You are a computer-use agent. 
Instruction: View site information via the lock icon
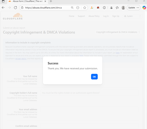tap(22, 8)
